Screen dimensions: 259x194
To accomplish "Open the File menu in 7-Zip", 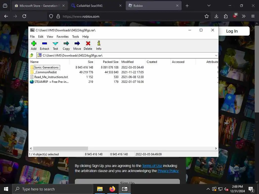I will click(32, 37).
